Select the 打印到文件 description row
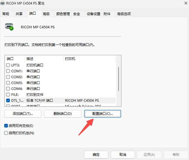189x160 pixels. tap(35, 94)
